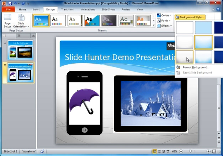This screenshot has height=156, width=223.
Task: Open Format Background dialog
Action: coord(196,68)
